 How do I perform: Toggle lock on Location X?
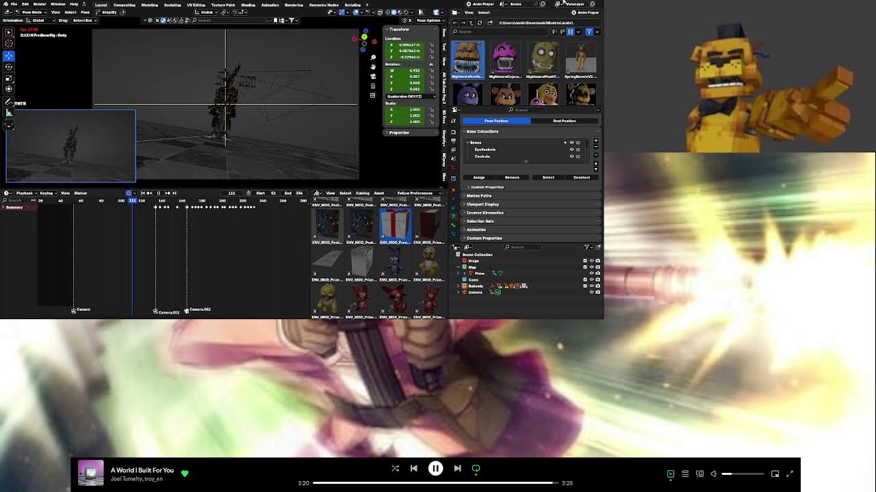click(x=432, y=45)
